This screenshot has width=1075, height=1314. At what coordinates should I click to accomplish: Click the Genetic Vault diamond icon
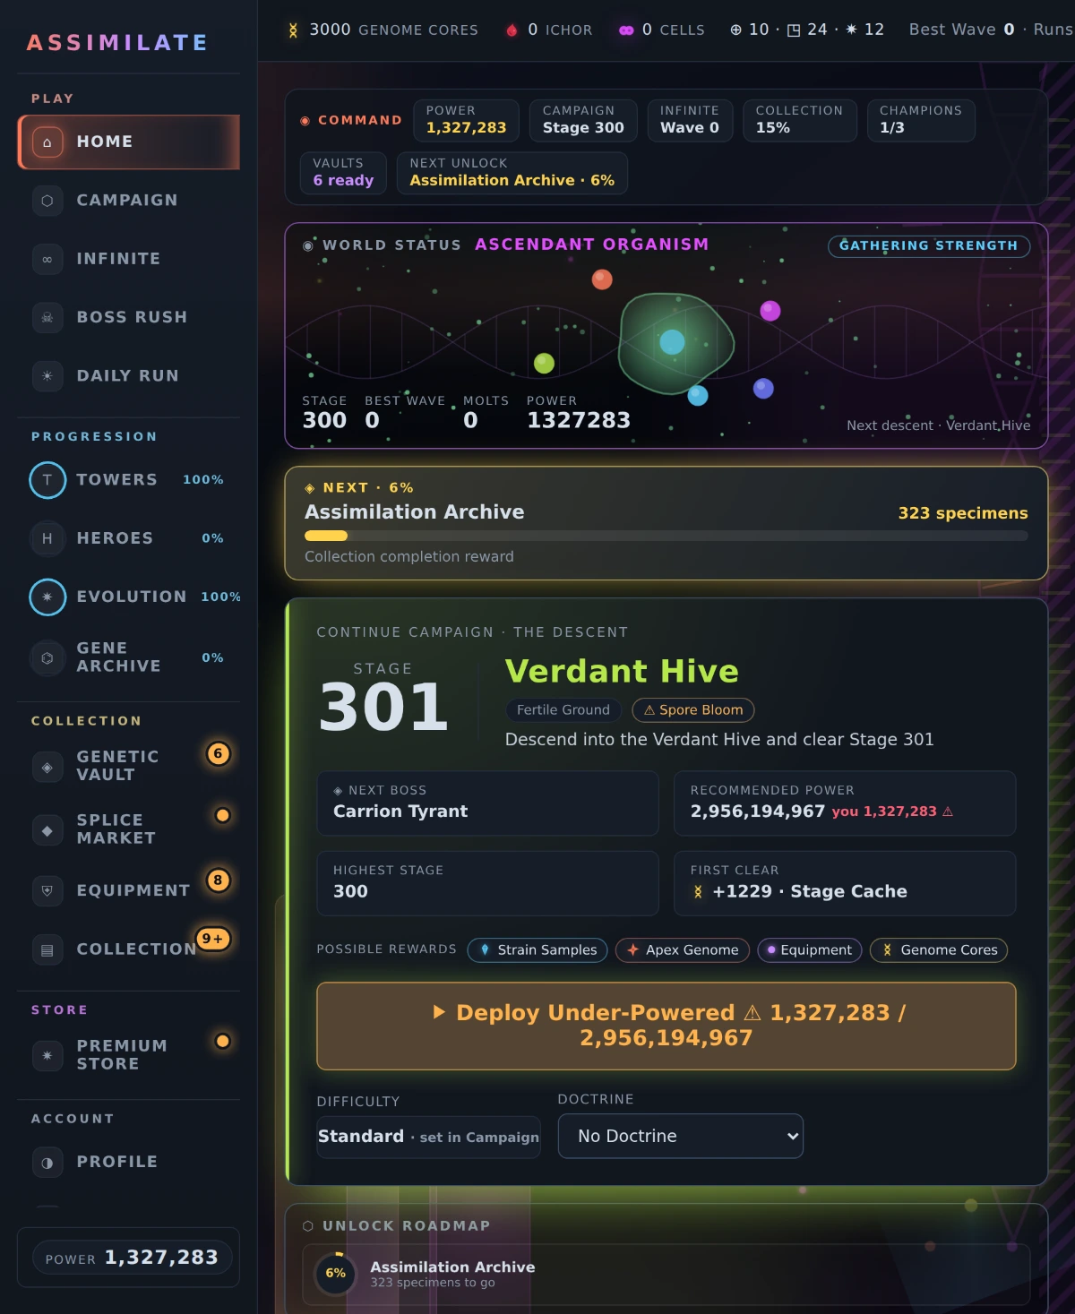click(47, 767)
